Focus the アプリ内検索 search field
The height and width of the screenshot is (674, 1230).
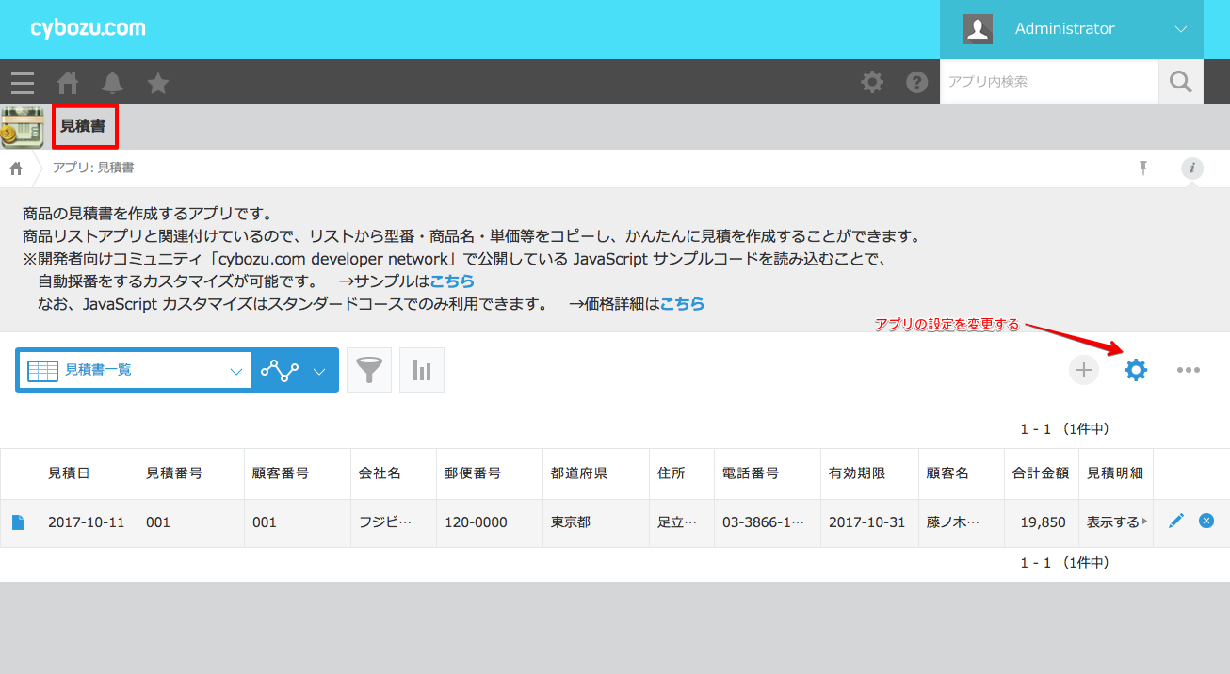(x=1047, y=83)
